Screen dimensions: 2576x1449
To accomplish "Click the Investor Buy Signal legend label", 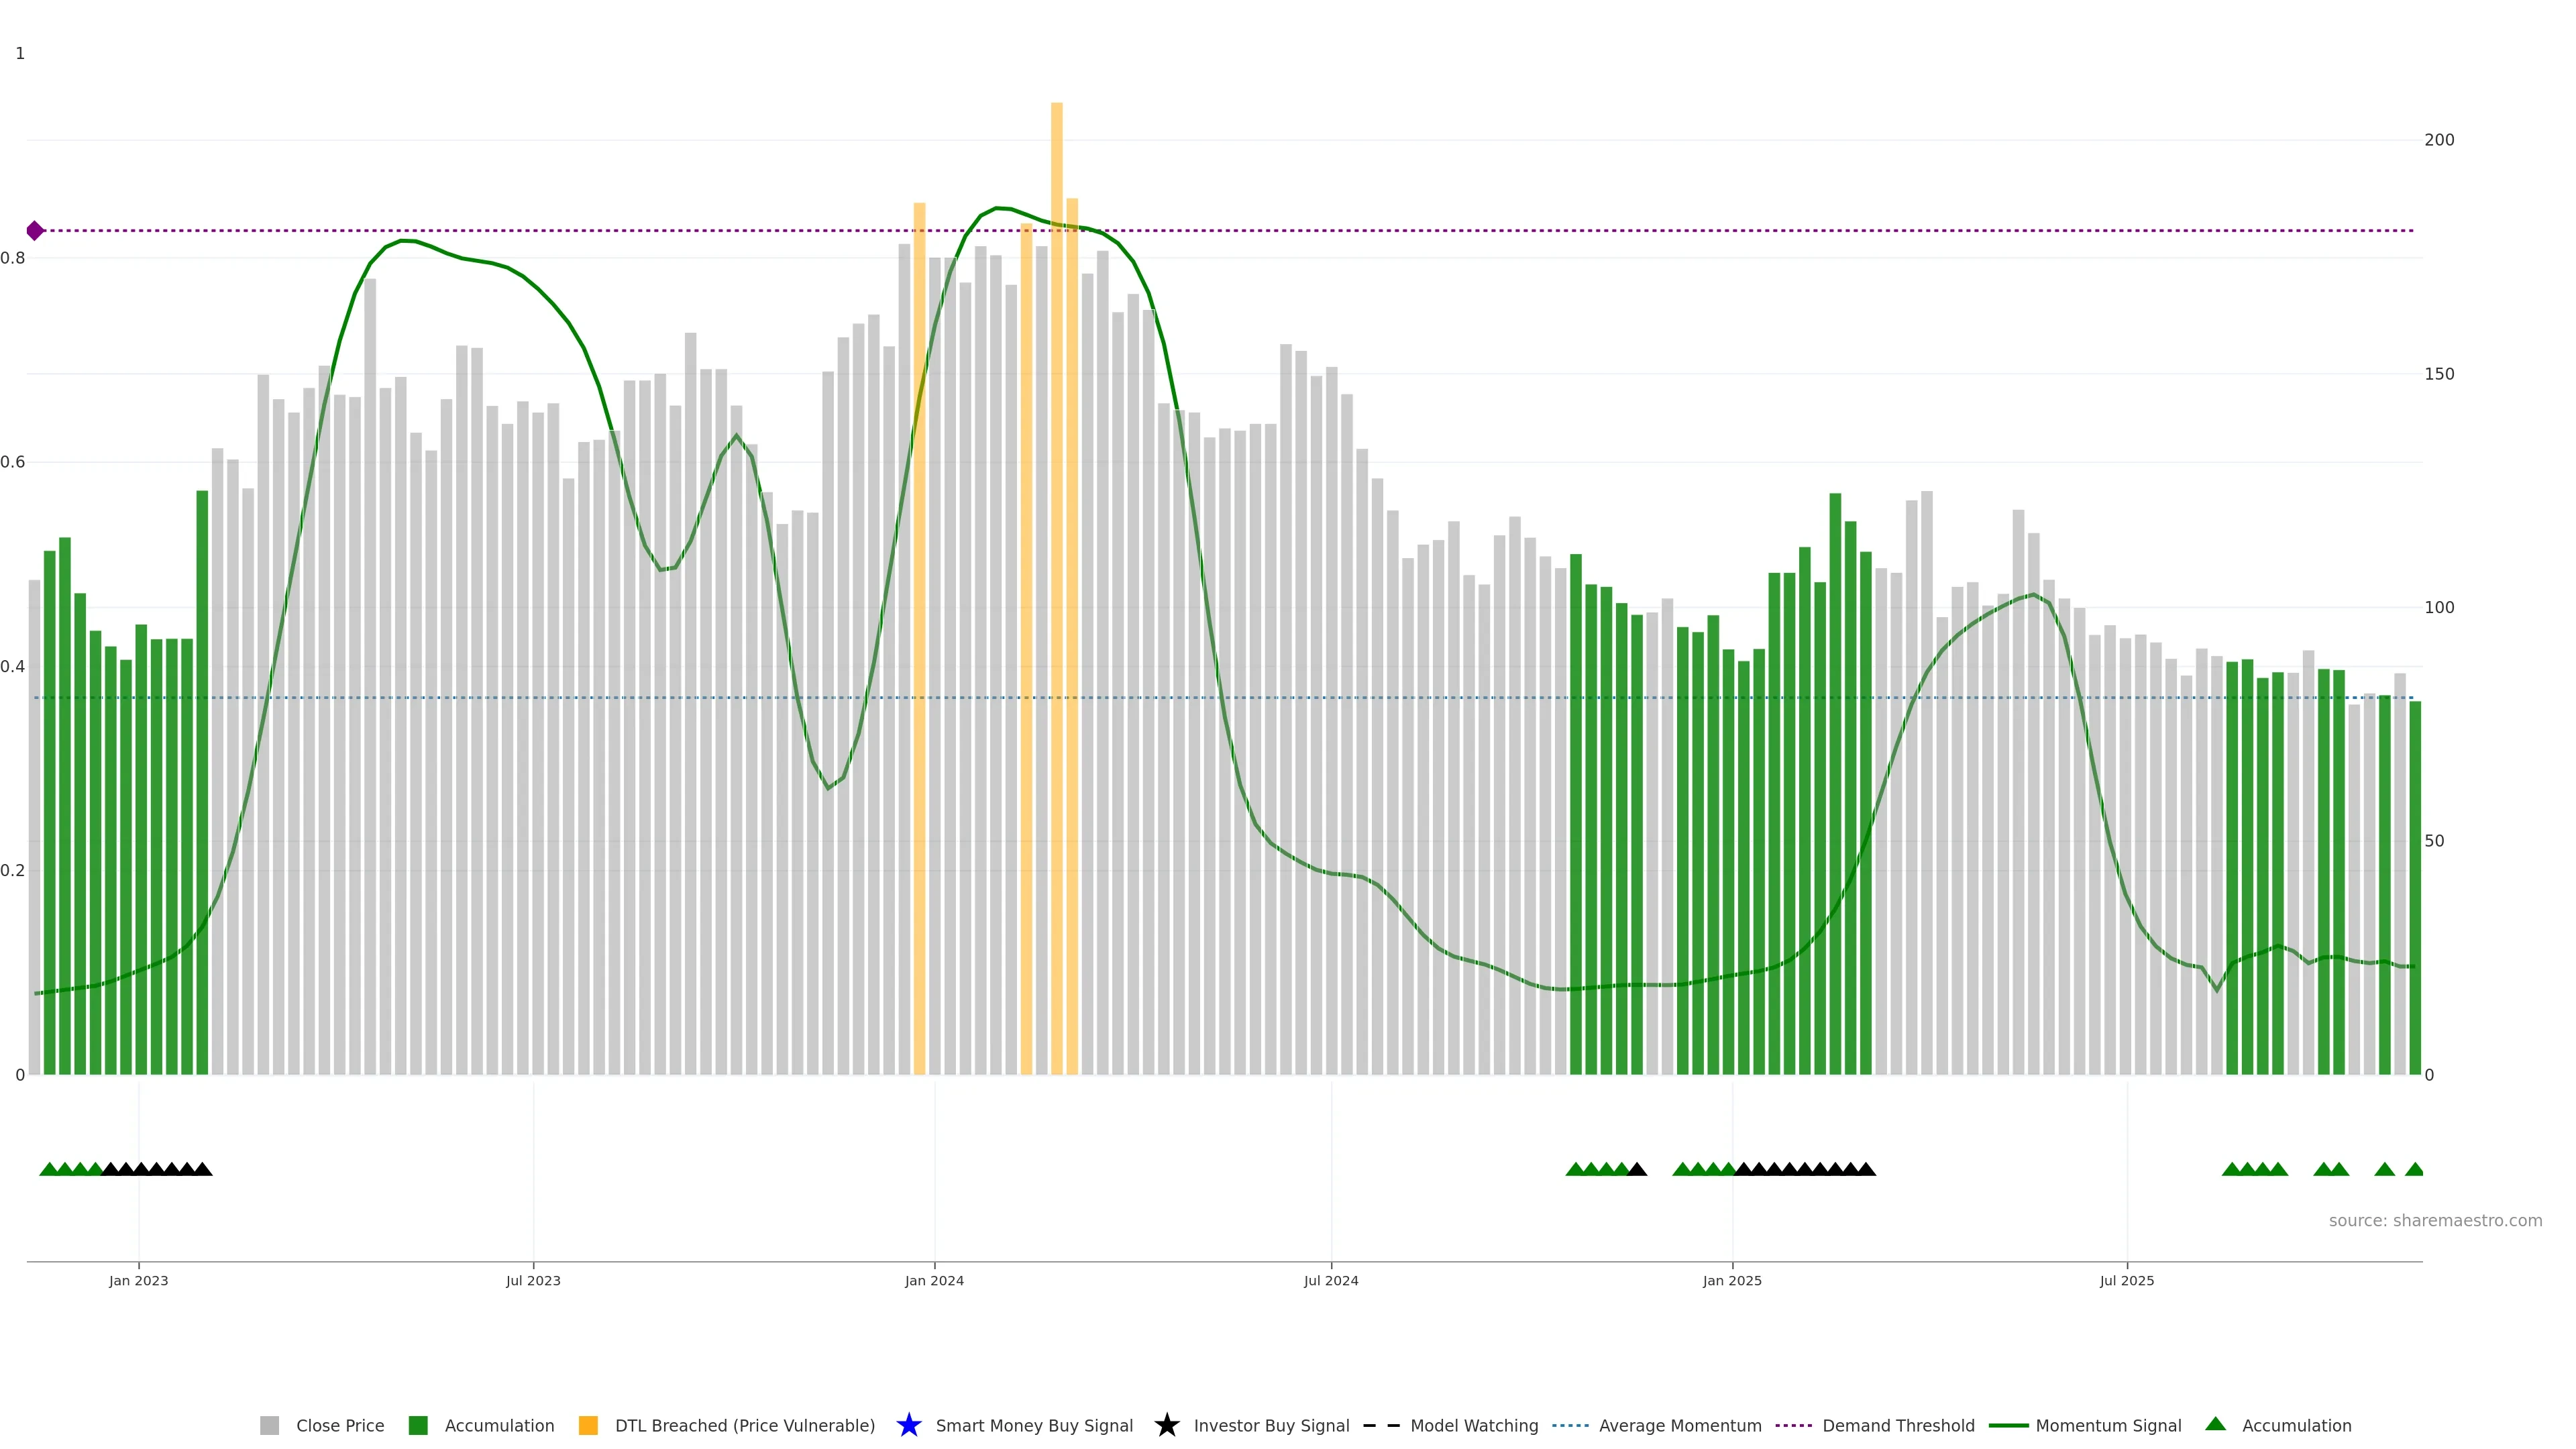I will 1271,1425.
